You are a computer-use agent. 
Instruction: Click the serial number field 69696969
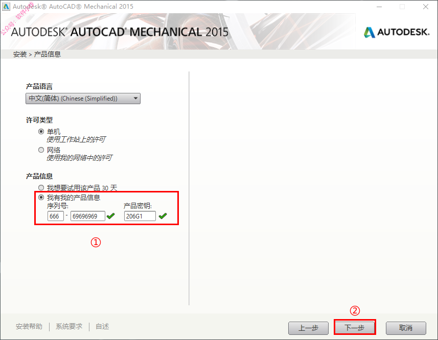(x=88, y=216)
